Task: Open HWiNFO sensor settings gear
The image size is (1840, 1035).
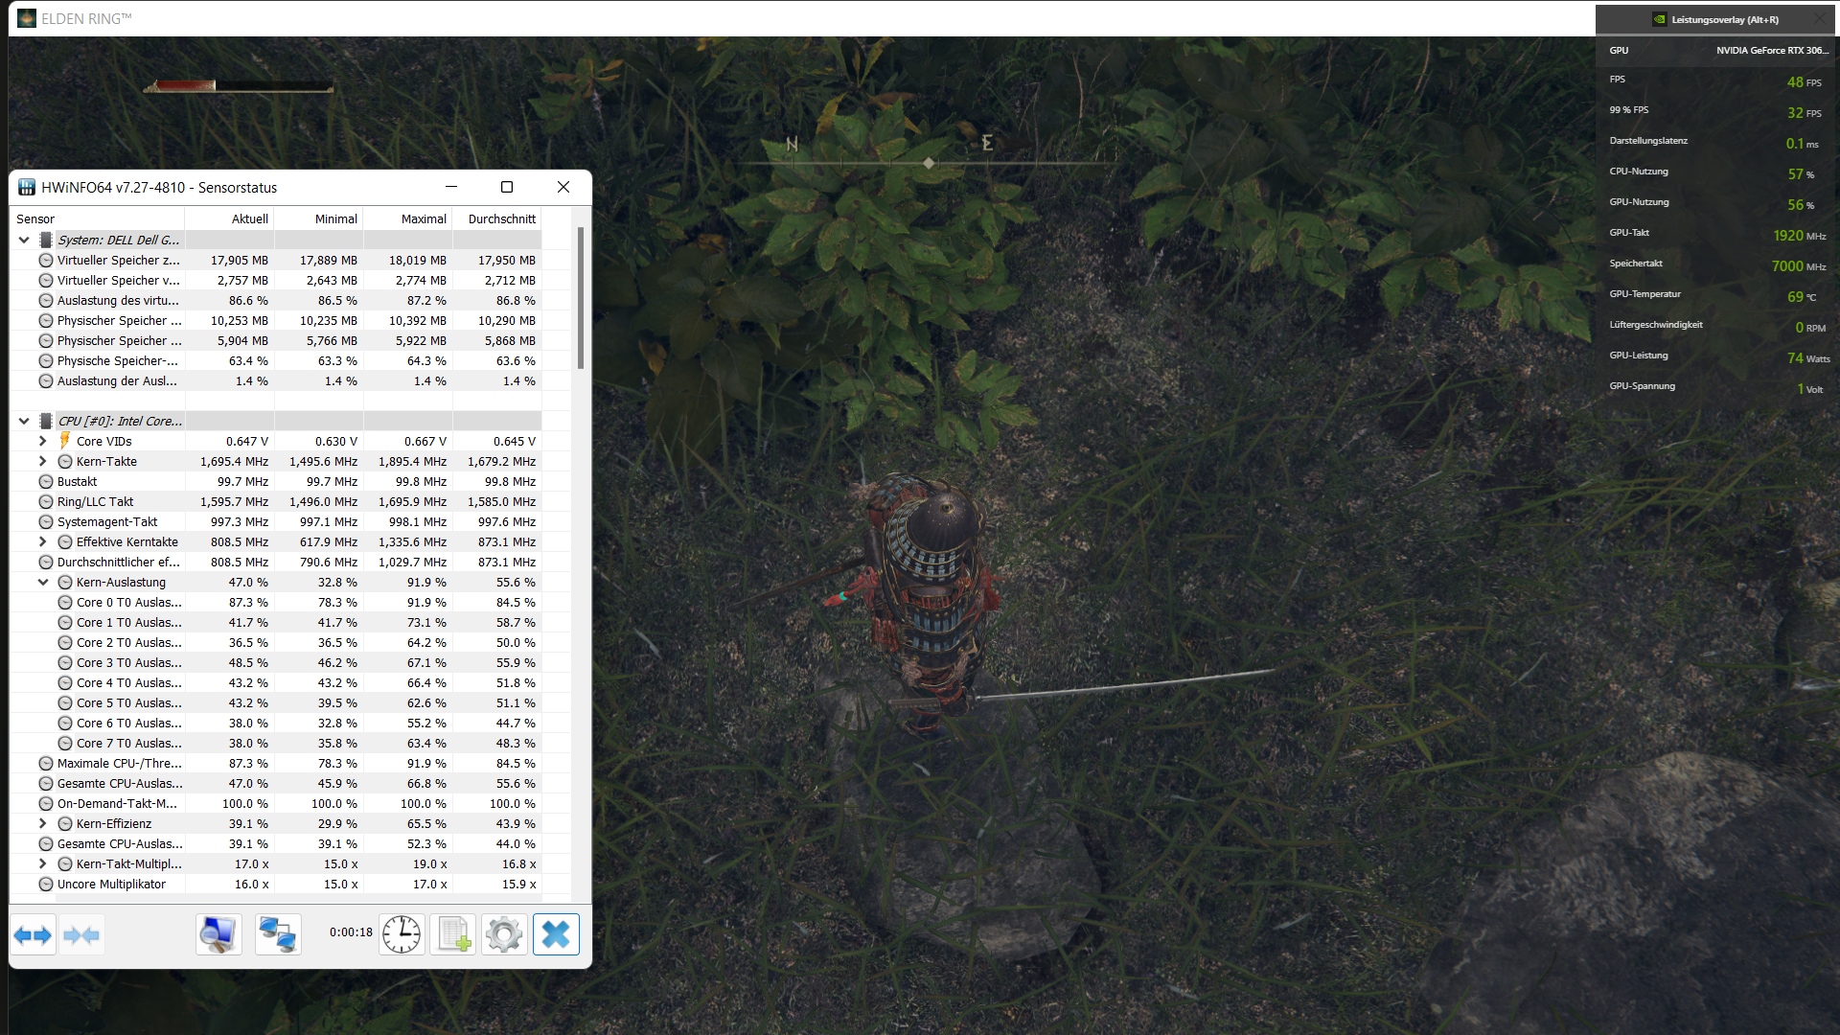Action: (x=504, y=934)
